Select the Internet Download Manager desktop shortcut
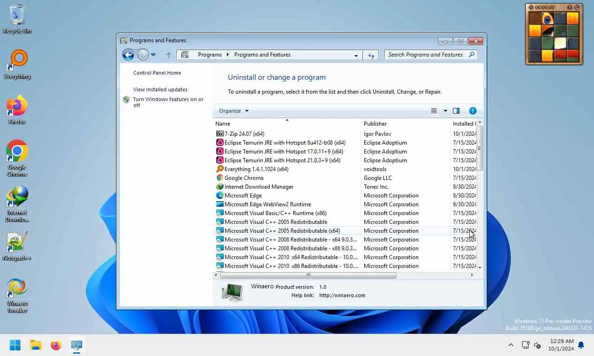This screenshot has width=594, height=356. pyautogui.click(x=17, y=203)
